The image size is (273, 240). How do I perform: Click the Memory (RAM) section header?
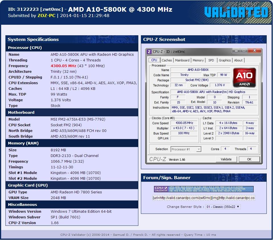72,143
